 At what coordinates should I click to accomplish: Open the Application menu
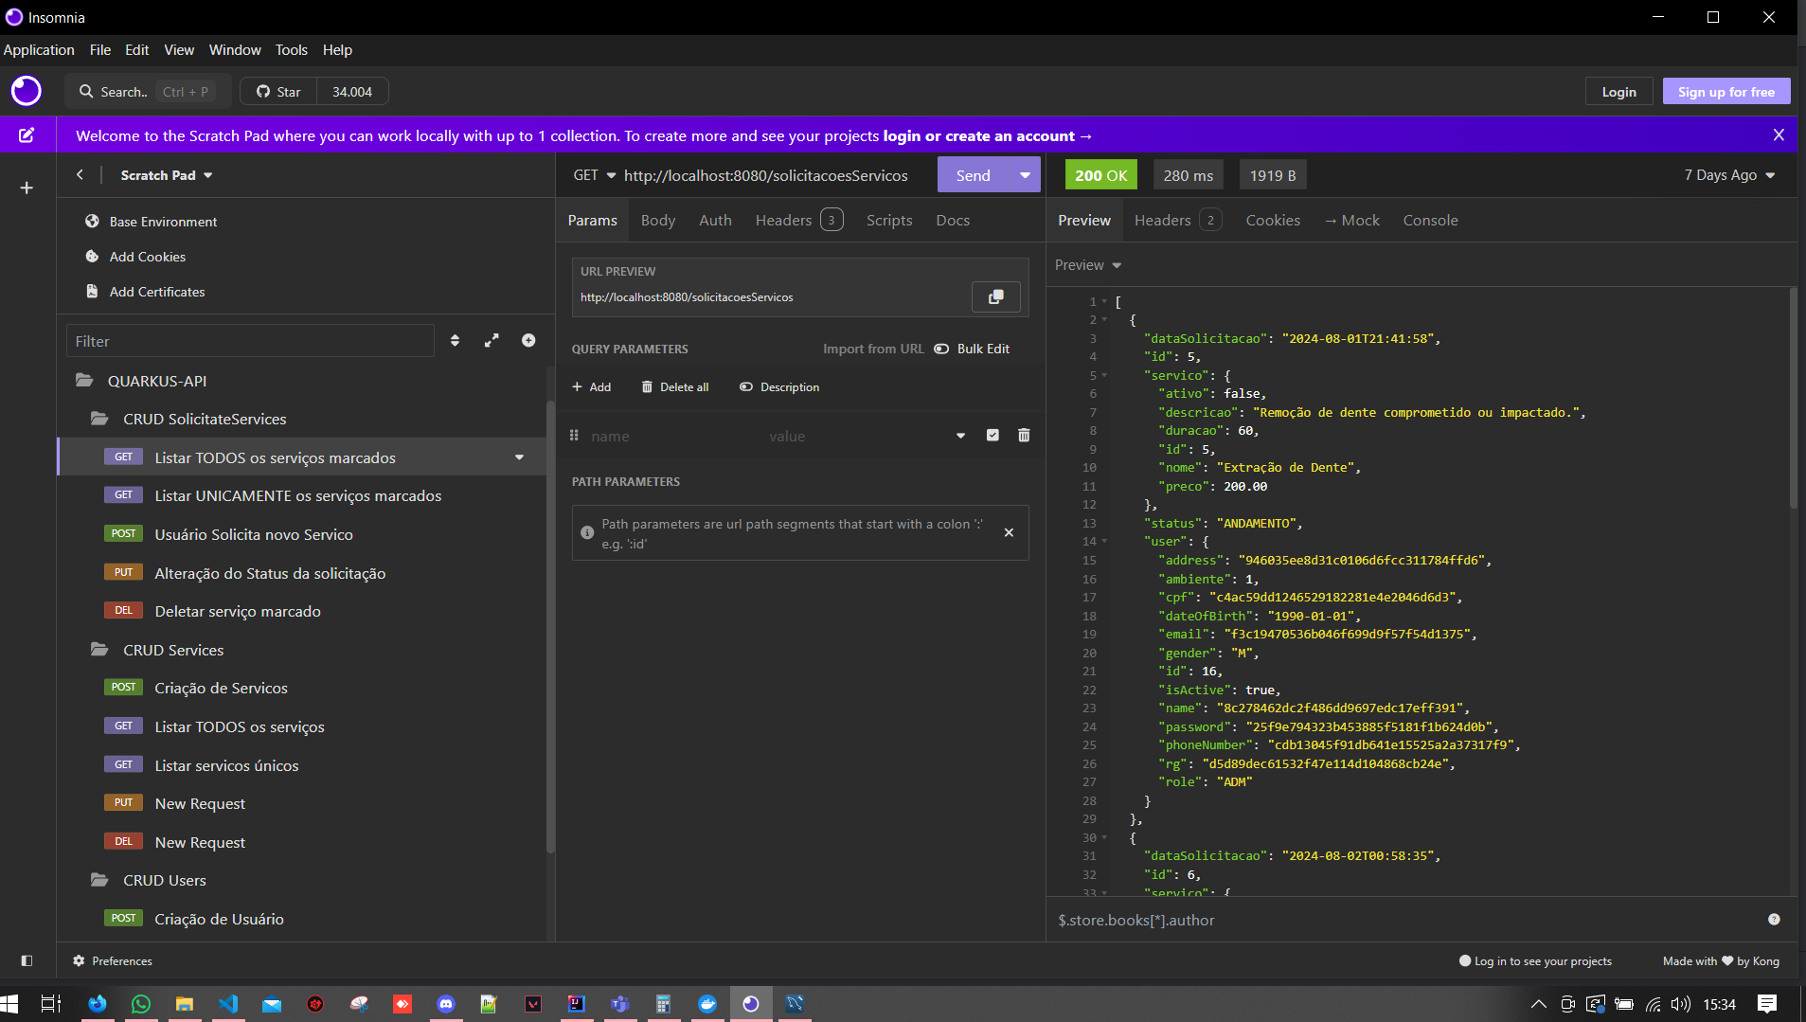[x=39, y=50]
